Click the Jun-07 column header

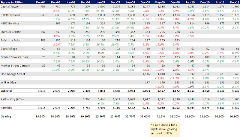click(100, 2)
